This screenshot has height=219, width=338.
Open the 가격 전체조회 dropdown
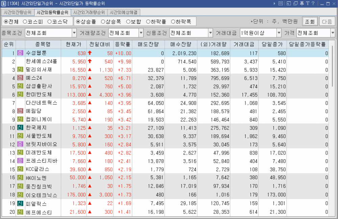pyautogui.click(x=333, y=33)
